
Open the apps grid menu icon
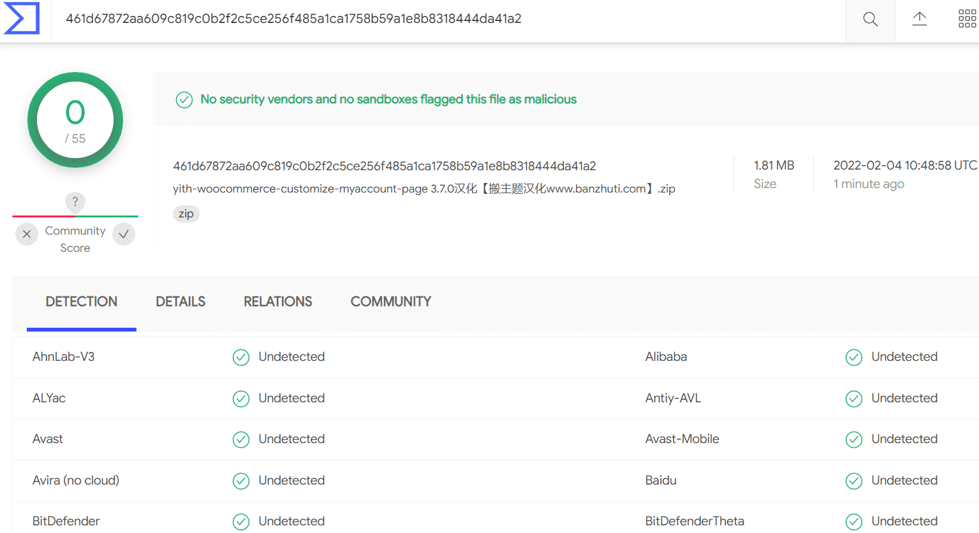[967, 19]
